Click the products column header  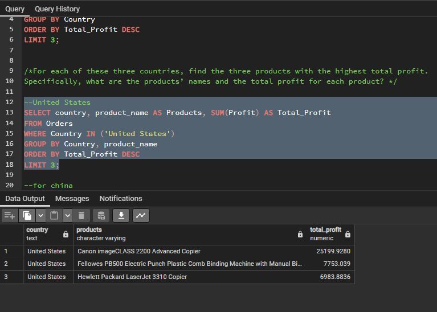[190, 234]
